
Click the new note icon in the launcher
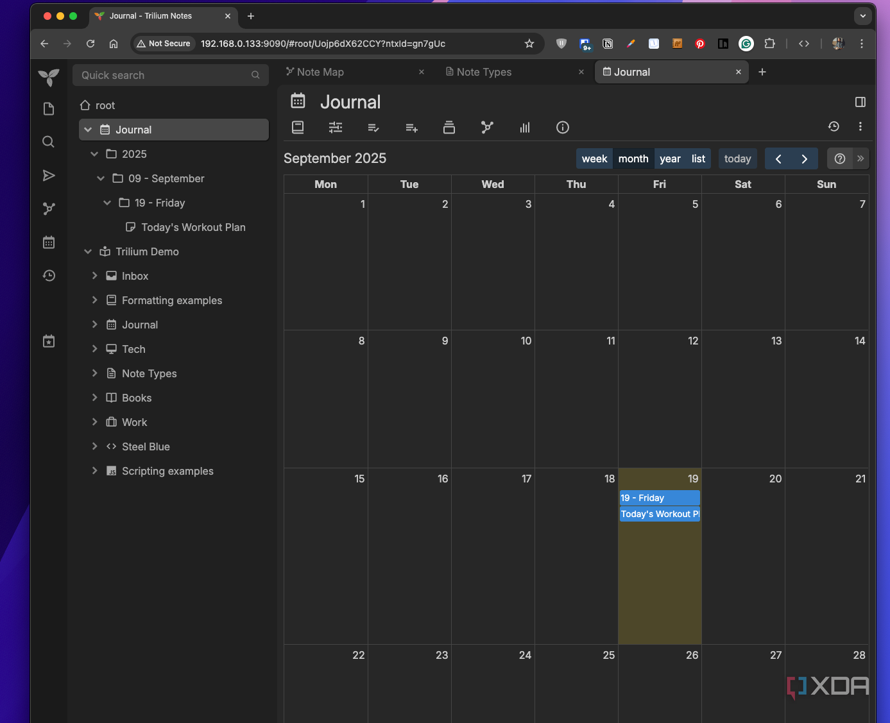point(49,109)
